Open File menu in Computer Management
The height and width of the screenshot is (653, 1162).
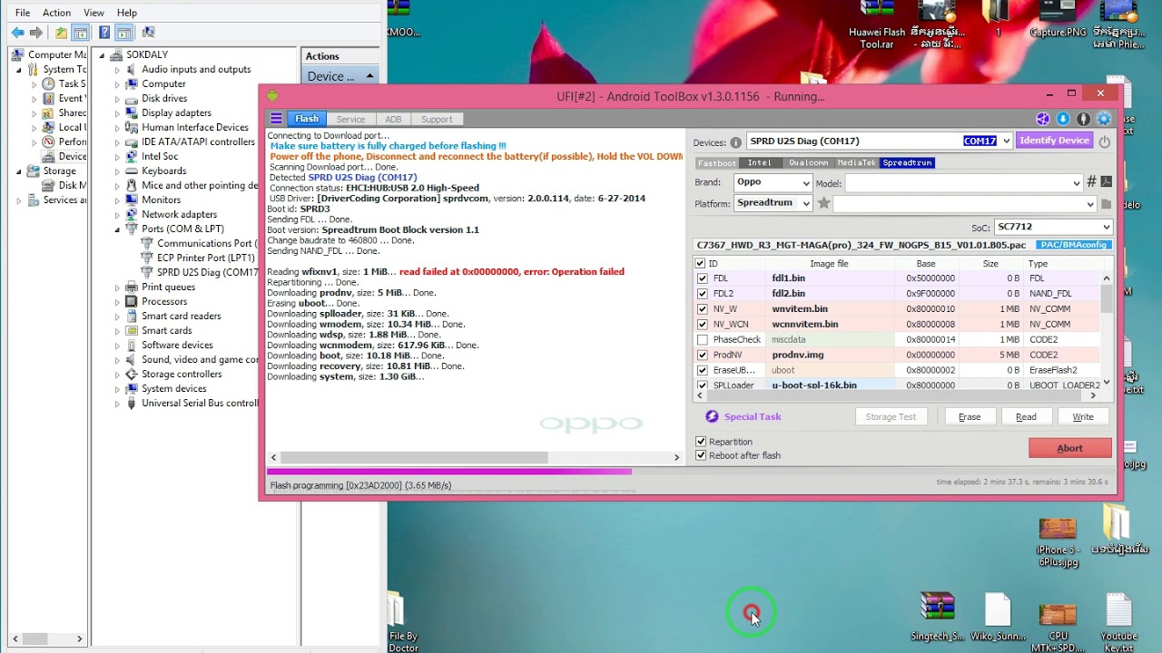click(23, 13)
